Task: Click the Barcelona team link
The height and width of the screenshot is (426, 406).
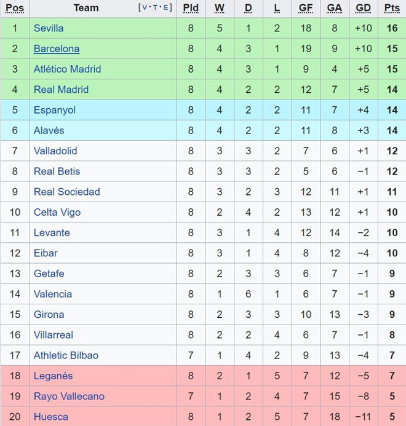Action: [x=57, y=49]
